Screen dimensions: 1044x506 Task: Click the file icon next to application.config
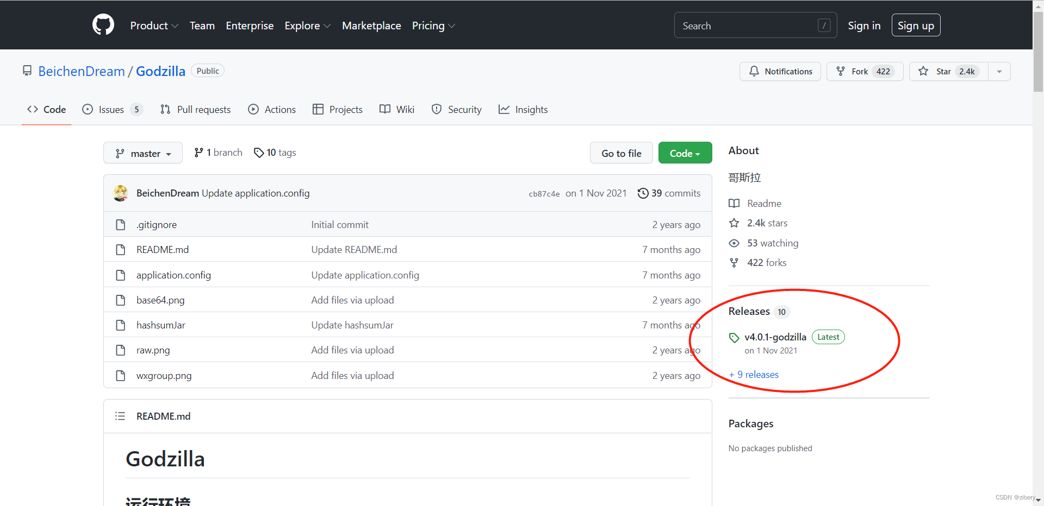tap(121, 275)
